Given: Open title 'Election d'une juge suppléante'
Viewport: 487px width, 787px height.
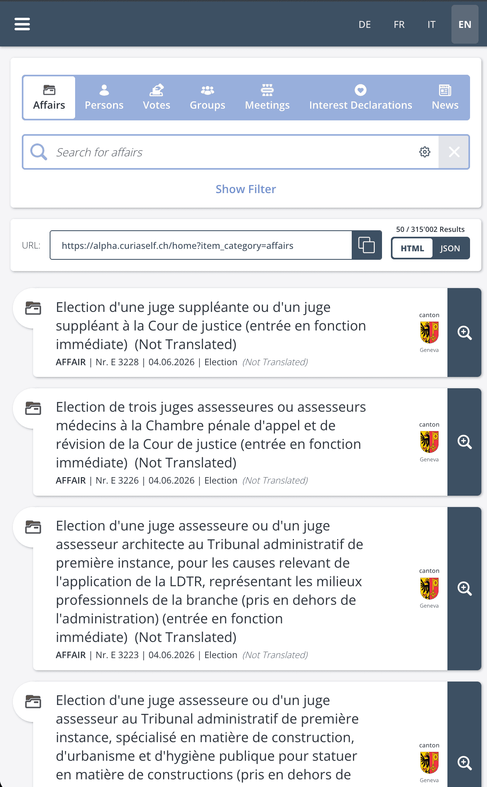Looking at the screenshot, I should (x=211, y=326).
